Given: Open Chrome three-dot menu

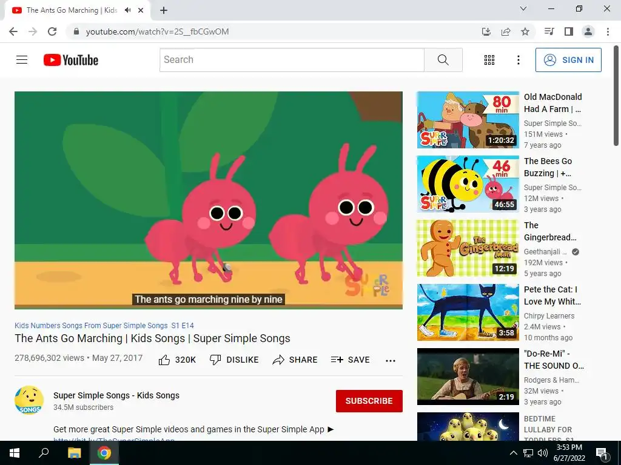Looking at the screenshot, I should tap(608, 31).
